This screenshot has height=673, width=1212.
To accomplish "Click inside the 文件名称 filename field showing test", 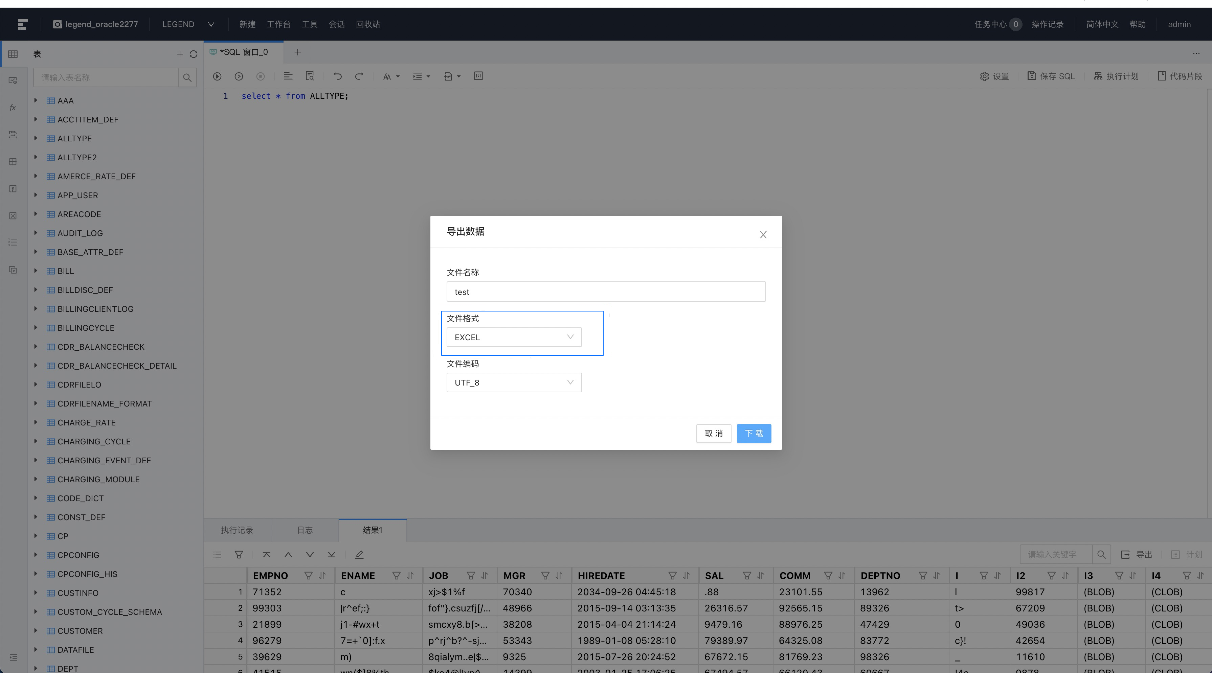I will [606, 292].
